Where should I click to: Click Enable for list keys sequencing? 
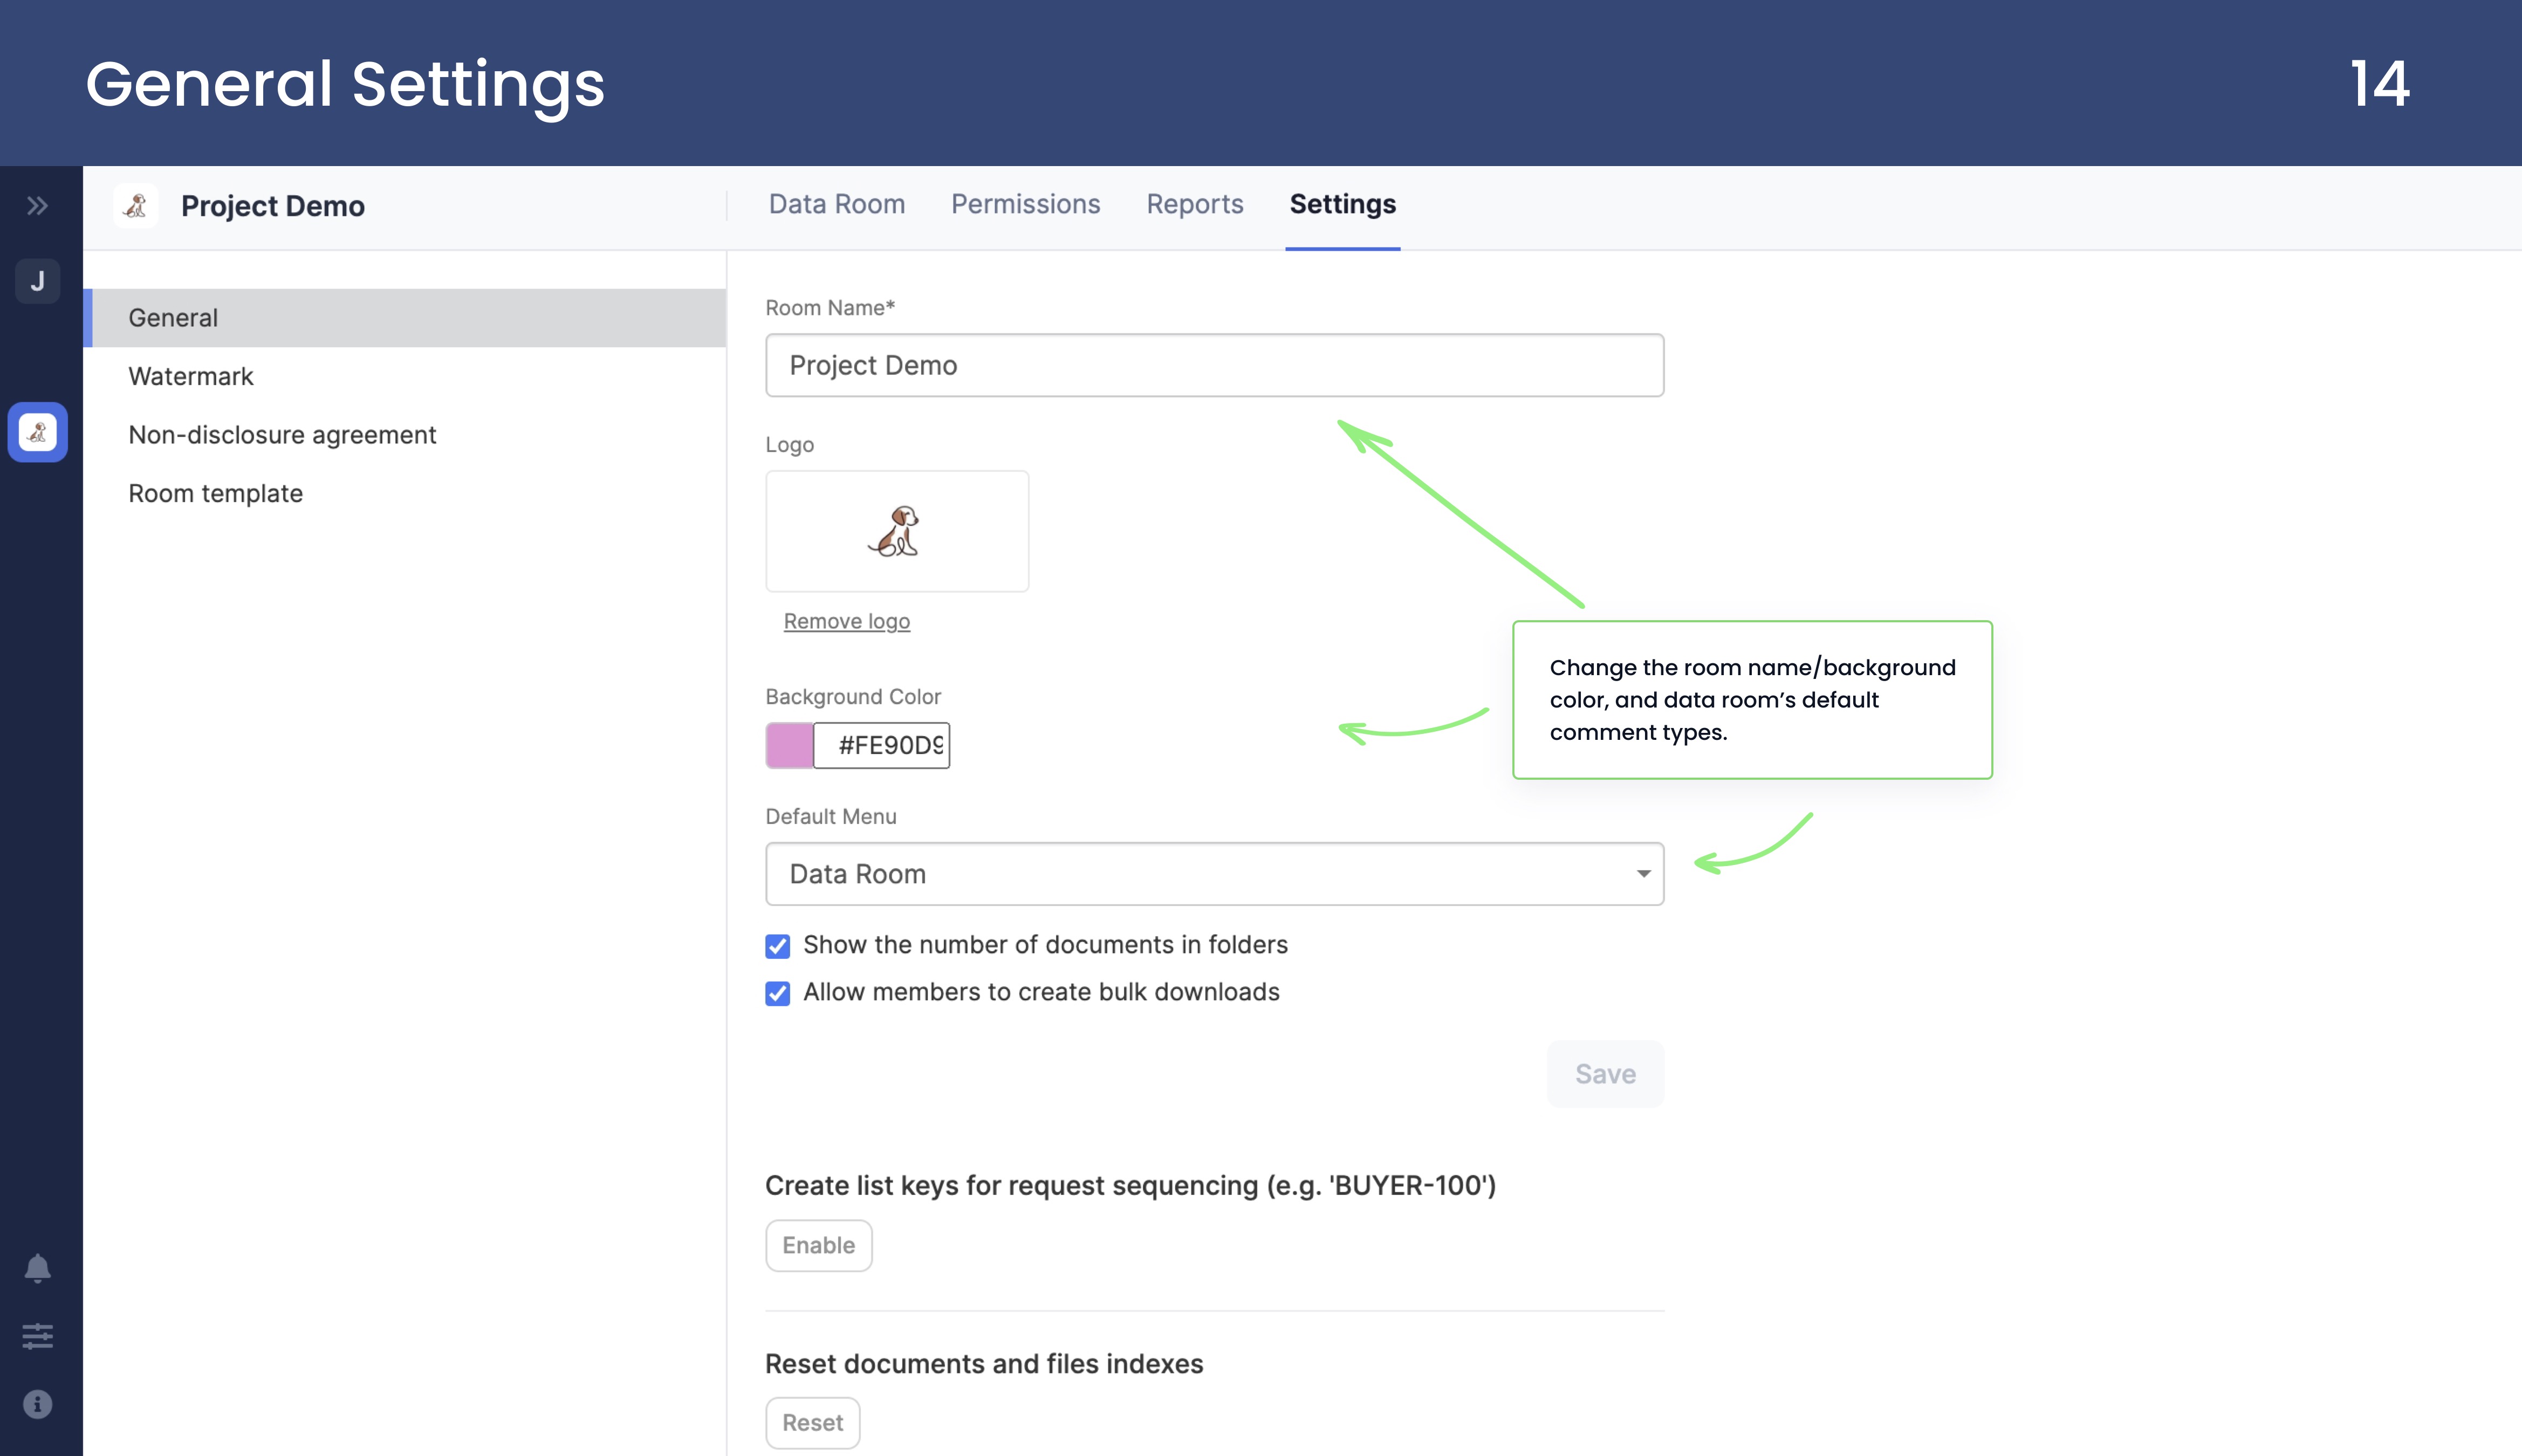(x=818, y=1245)
